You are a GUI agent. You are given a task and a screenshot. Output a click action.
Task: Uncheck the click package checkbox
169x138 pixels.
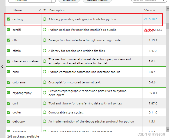click(x=8, y=72)
